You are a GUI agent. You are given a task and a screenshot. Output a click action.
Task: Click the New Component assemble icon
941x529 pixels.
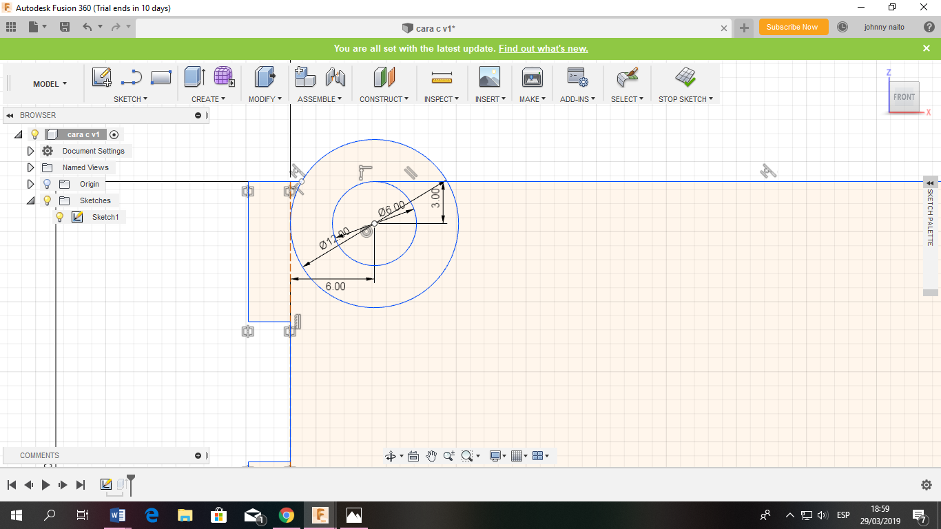click(304, 76)
